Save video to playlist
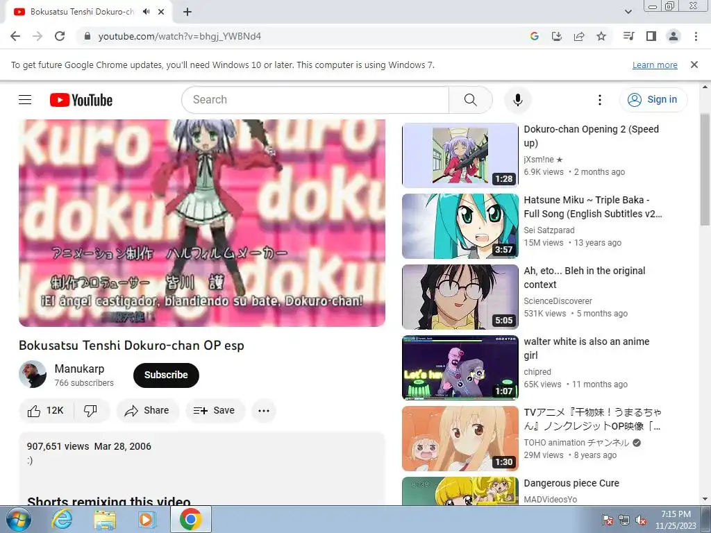 point(215,411)
